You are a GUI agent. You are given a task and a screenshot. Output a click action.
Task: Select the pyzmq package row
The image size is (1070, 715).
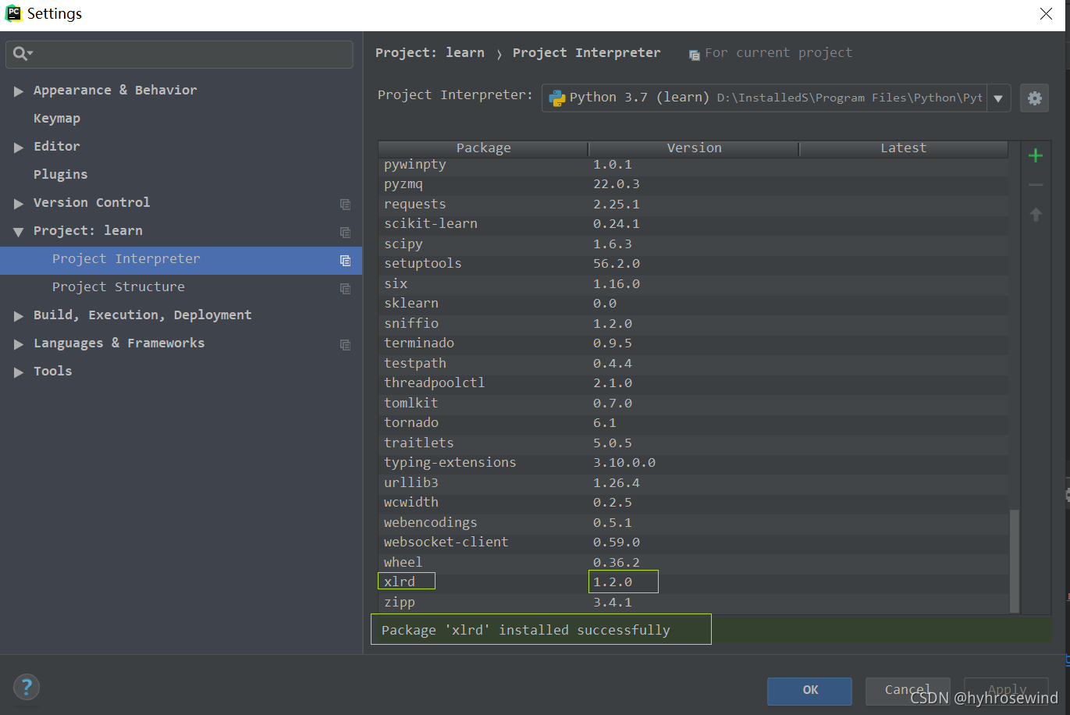(693, 184)
